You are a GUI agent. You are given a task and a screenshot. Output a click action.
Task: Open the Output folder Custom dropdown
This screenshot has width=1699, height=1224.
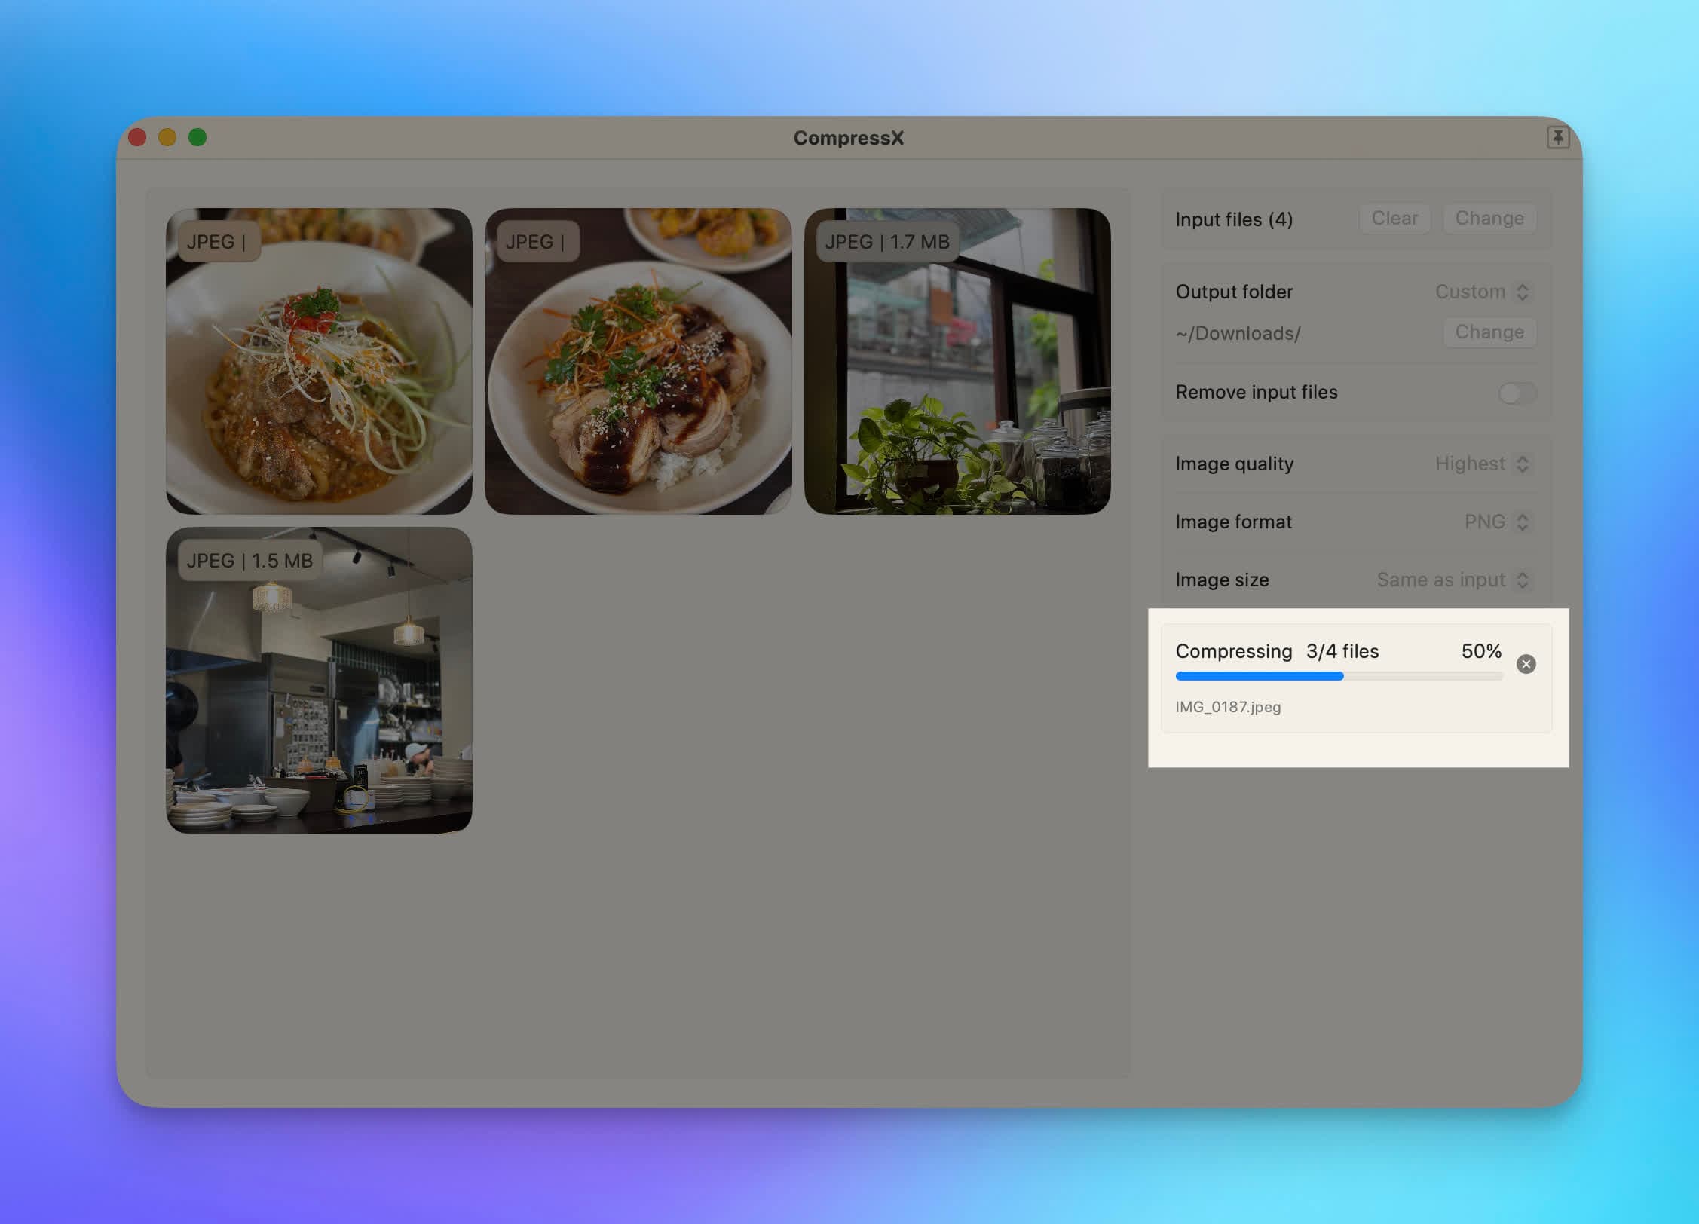pos(1484,292)
